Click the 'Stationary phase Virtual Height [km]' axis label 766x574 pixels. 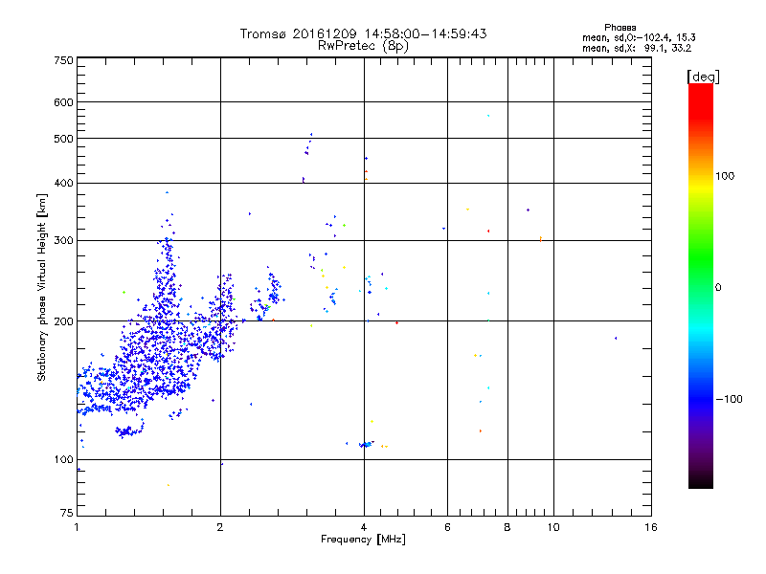(42, 288)
